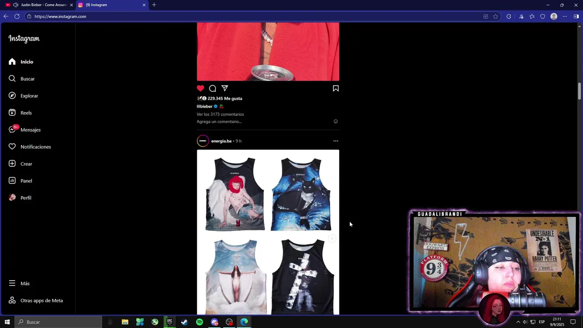The width and height of the screenshot is (583, 328).
Task: Open Otras apps de Meta
Action: 36,301
